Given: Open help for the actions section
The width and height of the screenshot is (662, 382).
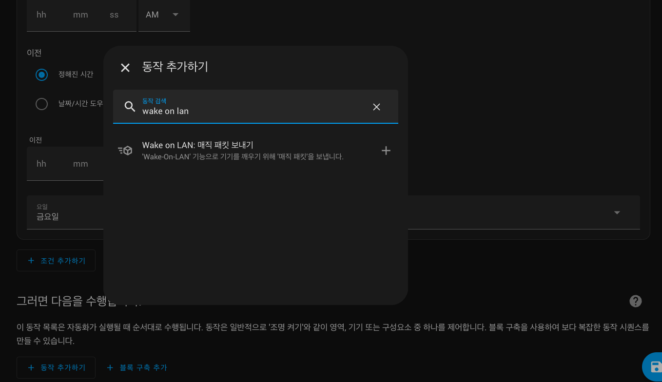Looking at the screenshot, I should pyautogui.click(x=635, y=301).
